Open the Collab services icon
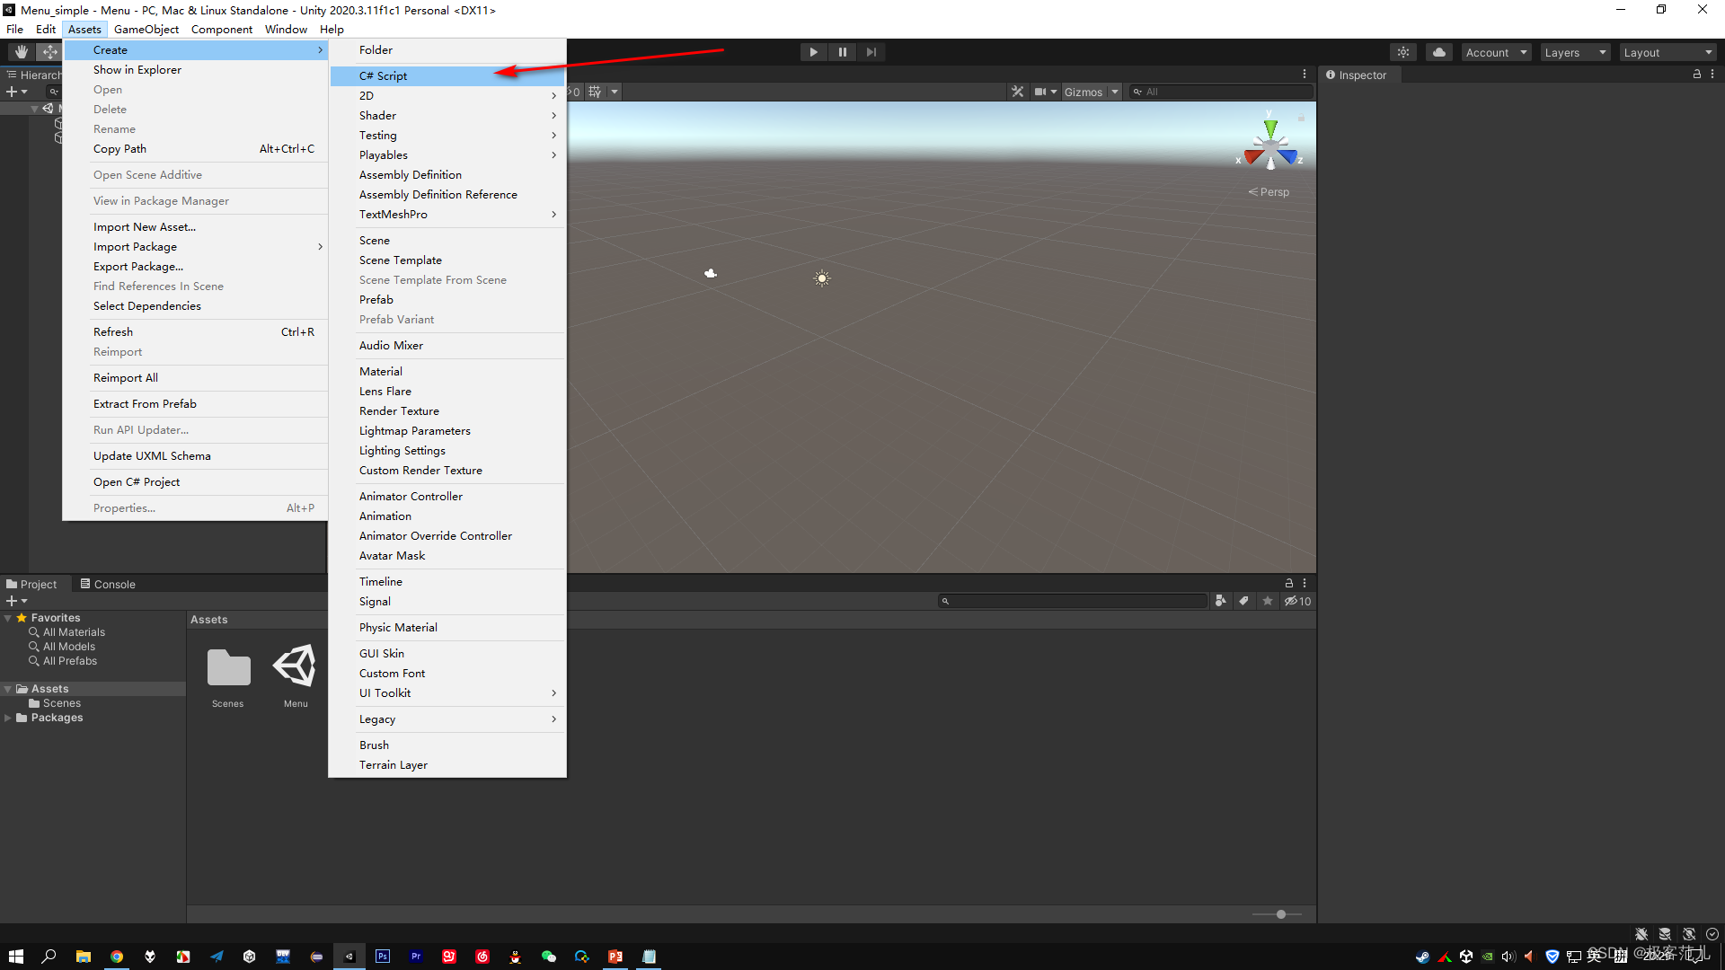The height and width of the screenshot is (970, 1725). (1402, 52)
